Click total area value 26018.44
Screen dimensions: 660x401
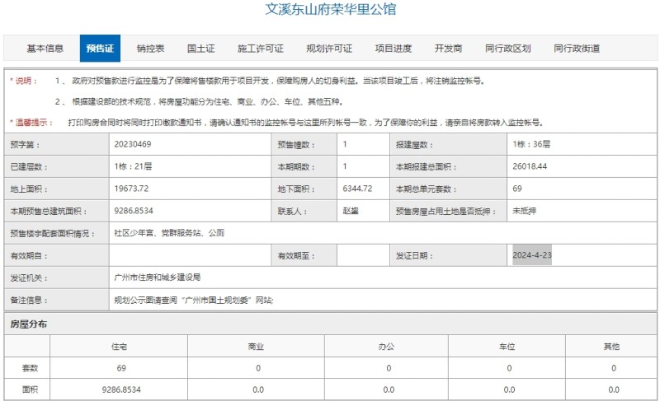(530, 166)
